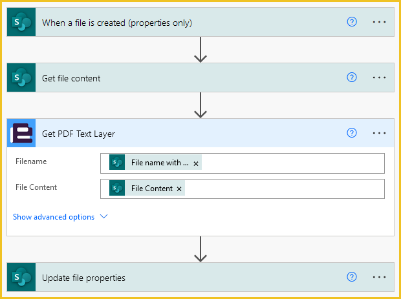
Task: Collapse the 'Get PDF Text Layer' step header
Action: (200, 133)
